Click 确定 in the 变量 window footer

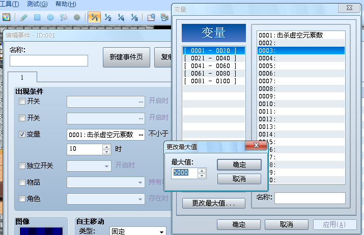pyautogui.click(x=239, y=224)
